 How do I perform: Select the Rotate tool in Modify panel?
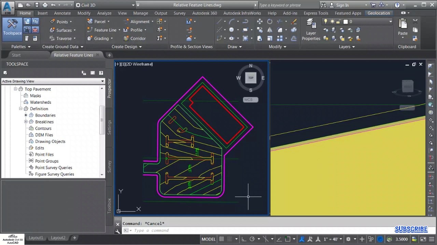[x=270, y=21]
